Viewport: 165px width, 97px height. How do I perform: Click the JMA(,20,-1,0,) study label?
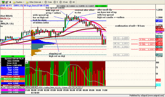(7, 24)
